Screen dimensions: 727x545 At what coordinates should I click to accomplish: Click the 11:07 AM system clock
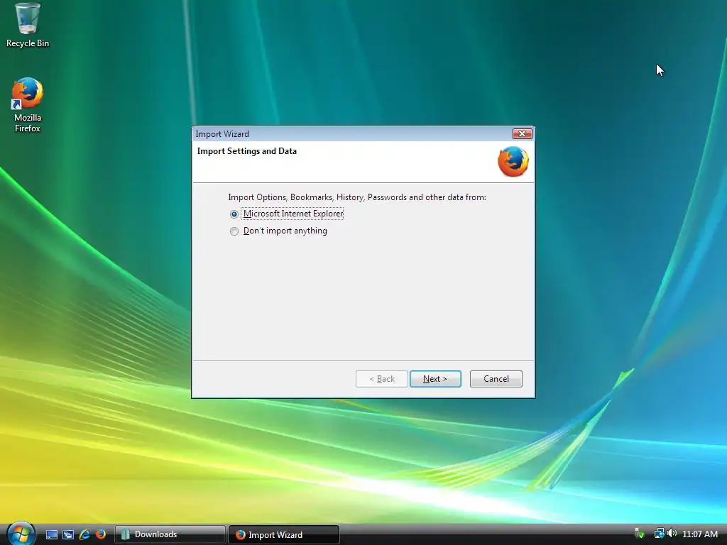(700, 534)
